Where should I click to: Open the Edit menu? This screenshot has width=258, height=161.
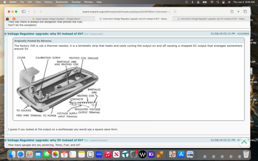coord(30,2)
